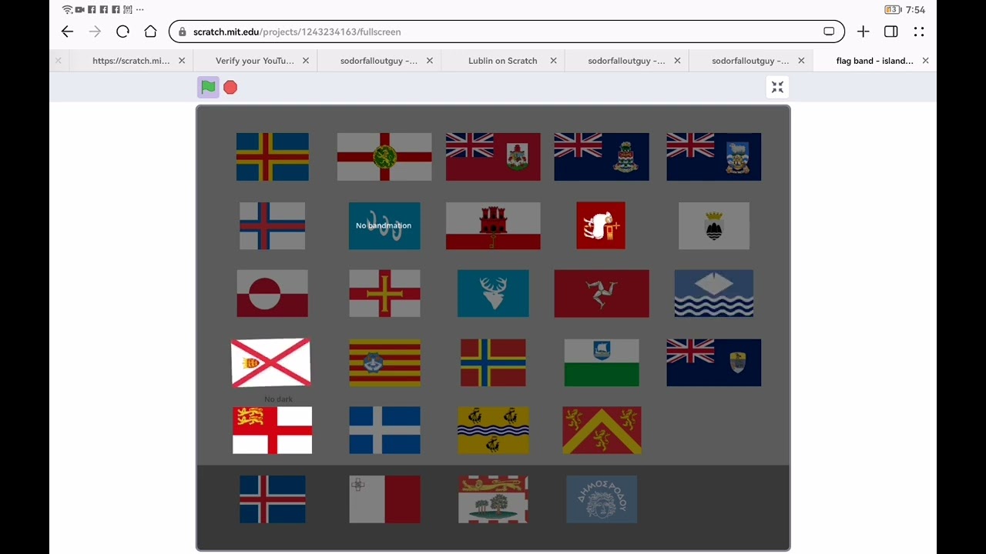Select the Guernsey flag with gold cross
The image size is (986, 554).
384,293
